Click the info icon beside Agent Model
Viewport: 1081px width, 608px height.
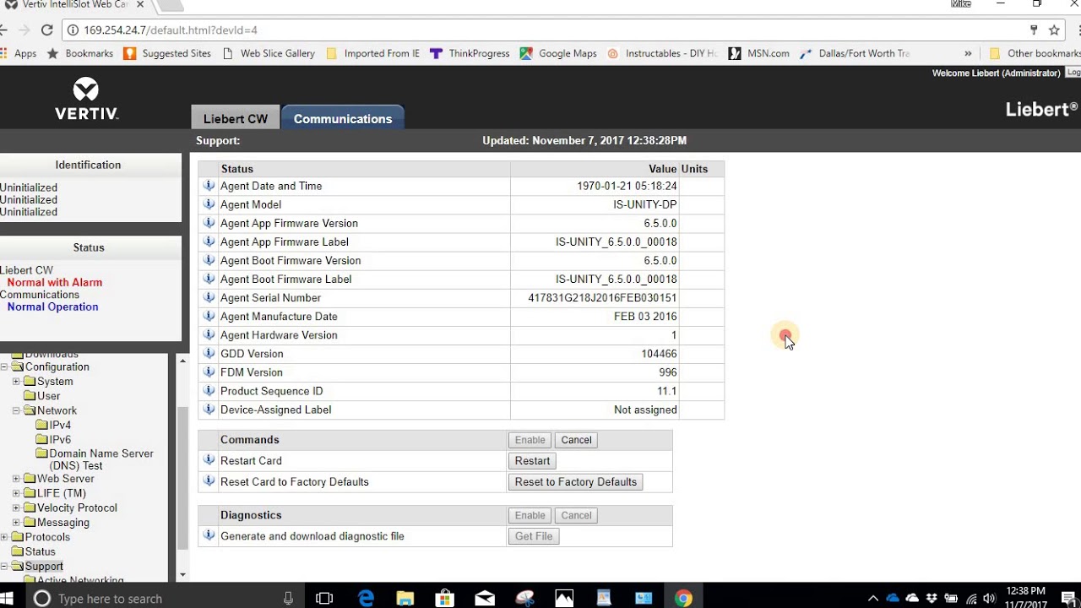point(209,204)
